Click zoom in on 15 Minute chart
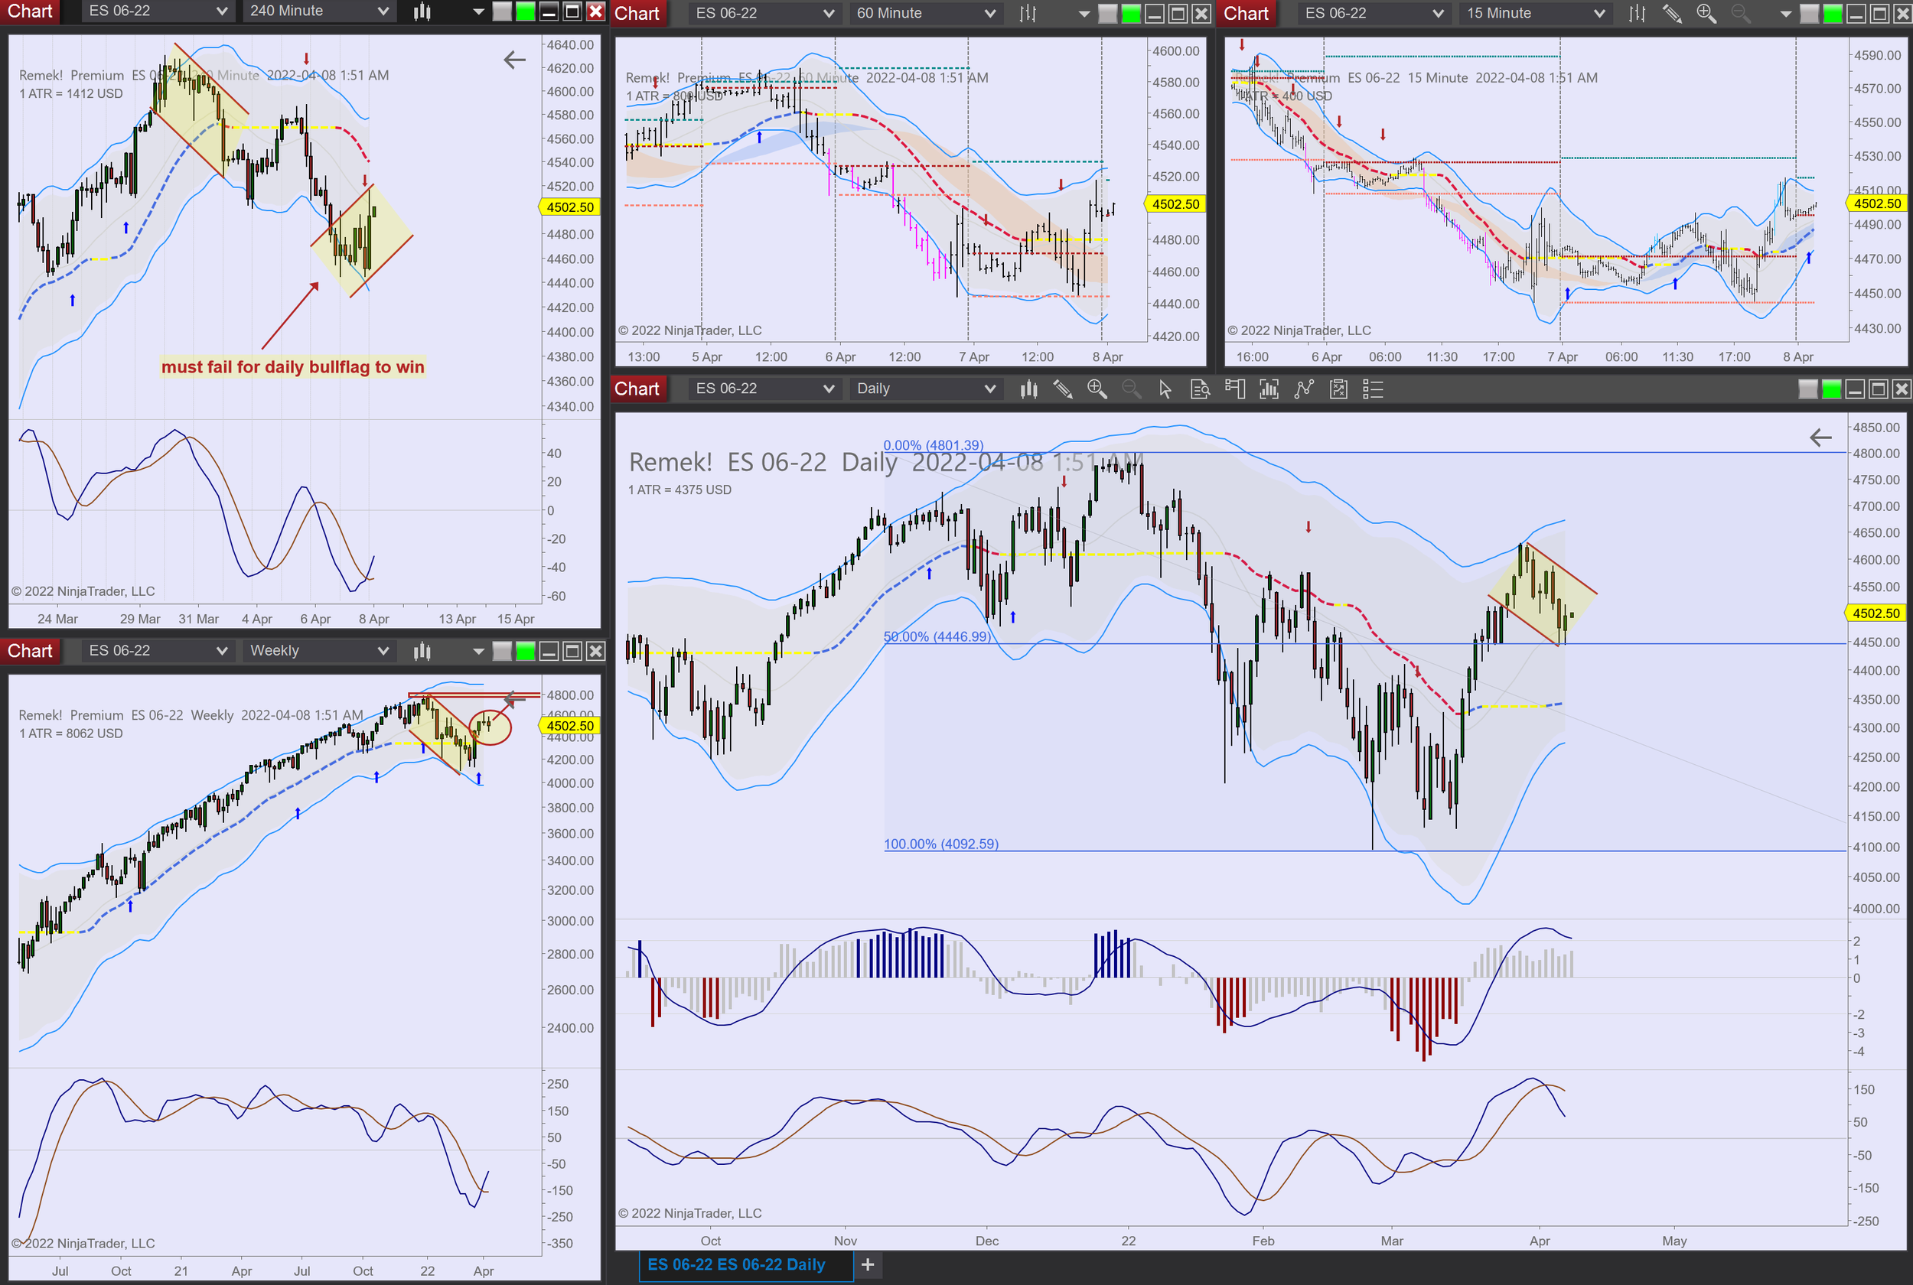 click(1706, 13)
